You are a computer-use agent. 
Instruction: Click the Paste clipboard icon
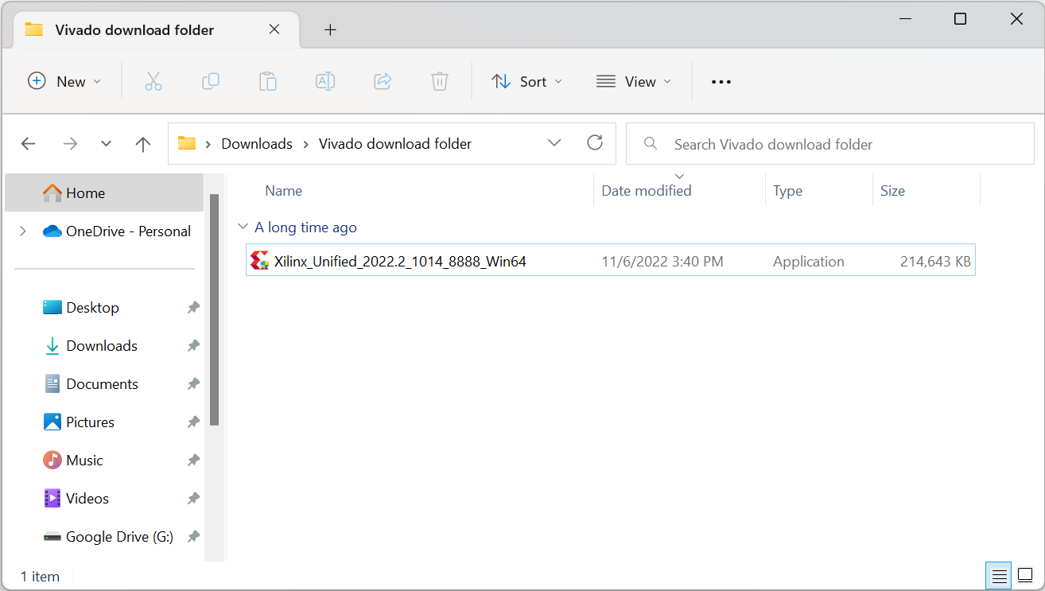268,81
